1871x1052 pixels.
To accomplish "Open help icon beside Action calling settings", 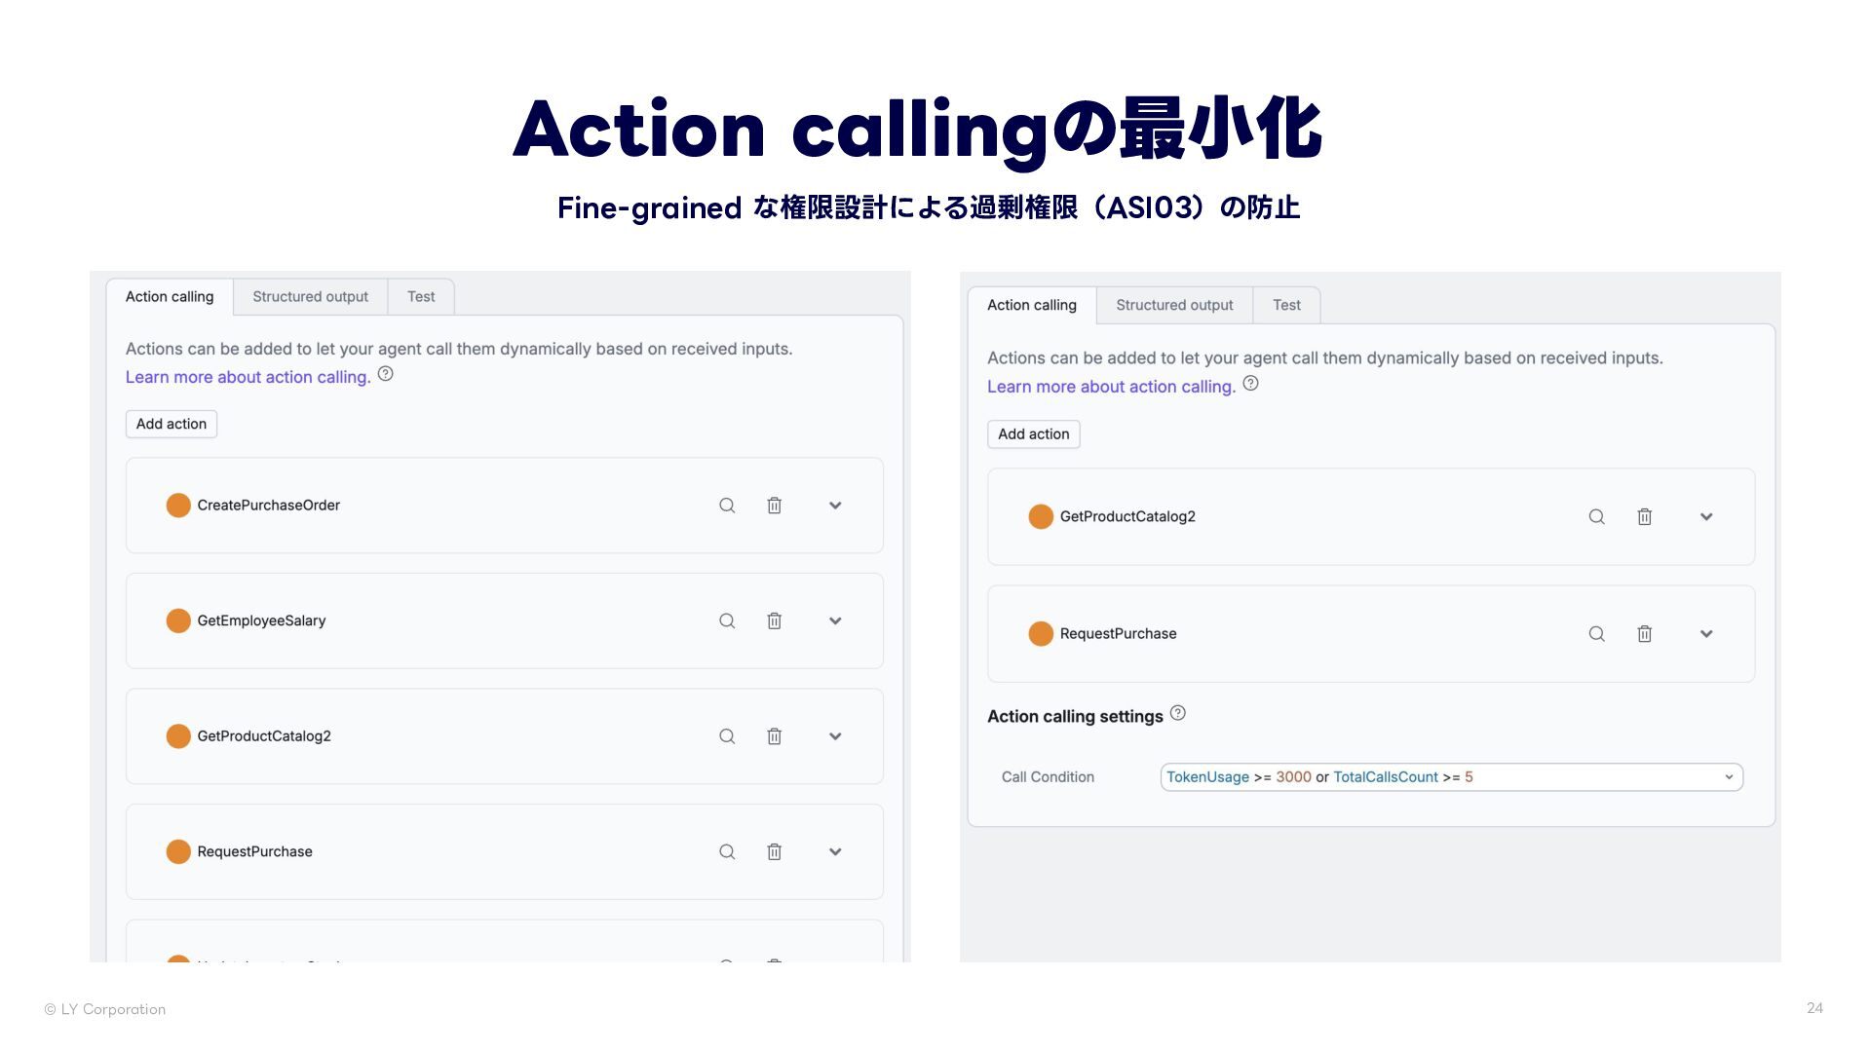I will coord(1177,713).
